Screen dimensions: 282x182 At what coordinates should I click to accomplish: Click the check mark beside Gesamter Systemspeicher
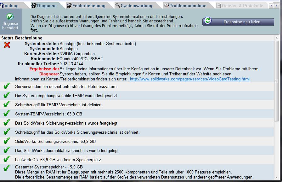pos(7,168)
